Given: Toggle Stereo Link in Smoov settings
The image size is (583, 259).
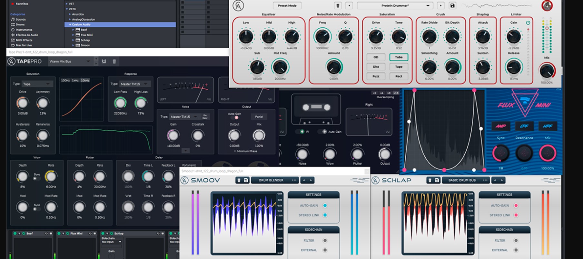Looking at the screenshot, I should click(x=325, y=215).
